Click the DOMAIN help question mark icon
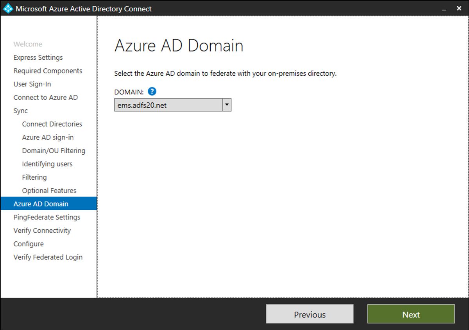This screenshot has height=330, width=469. coord(152,92)
